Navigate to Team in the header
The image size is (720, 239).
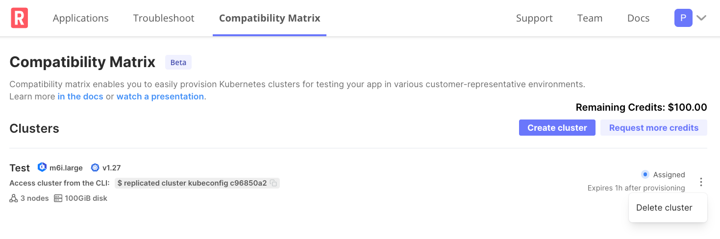point(590,18)
